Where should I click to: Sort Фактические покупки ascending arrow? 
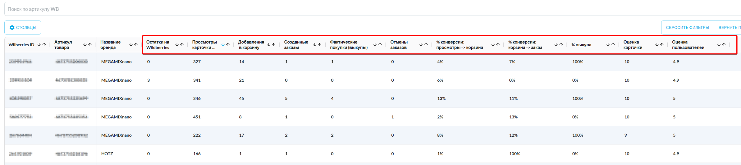coord(380,45)
